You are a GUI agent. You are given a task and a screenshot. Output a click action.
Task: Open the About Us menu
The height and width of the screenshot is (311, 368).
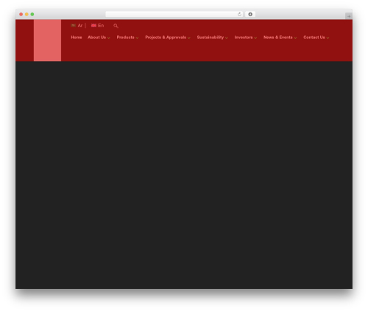coord(96,37)
